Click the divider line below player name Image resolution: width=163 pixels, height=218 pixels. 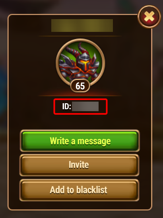80,36
